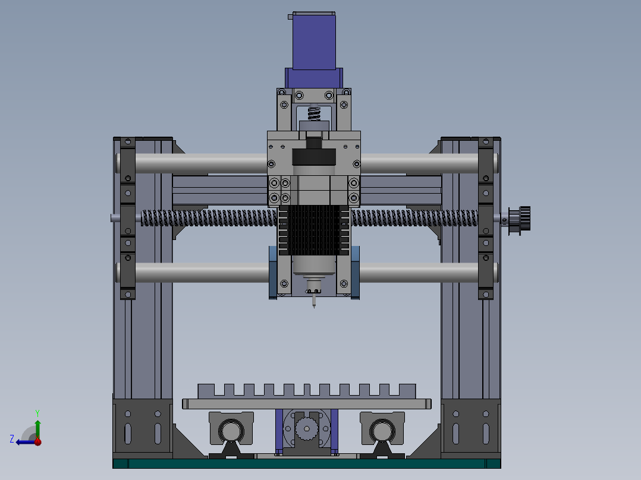Select the right linear bearing block under the table

coord(382,429)
